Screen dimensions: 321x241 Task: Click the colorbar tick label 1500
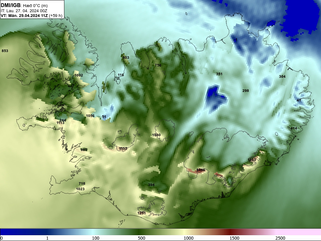[234, 238]
